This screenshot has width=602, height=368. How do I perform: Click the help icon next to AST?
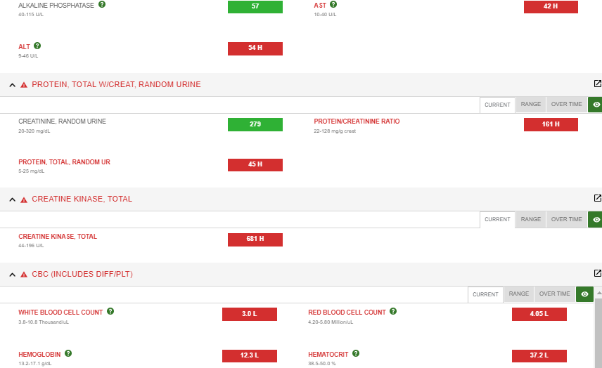(333, 4)
